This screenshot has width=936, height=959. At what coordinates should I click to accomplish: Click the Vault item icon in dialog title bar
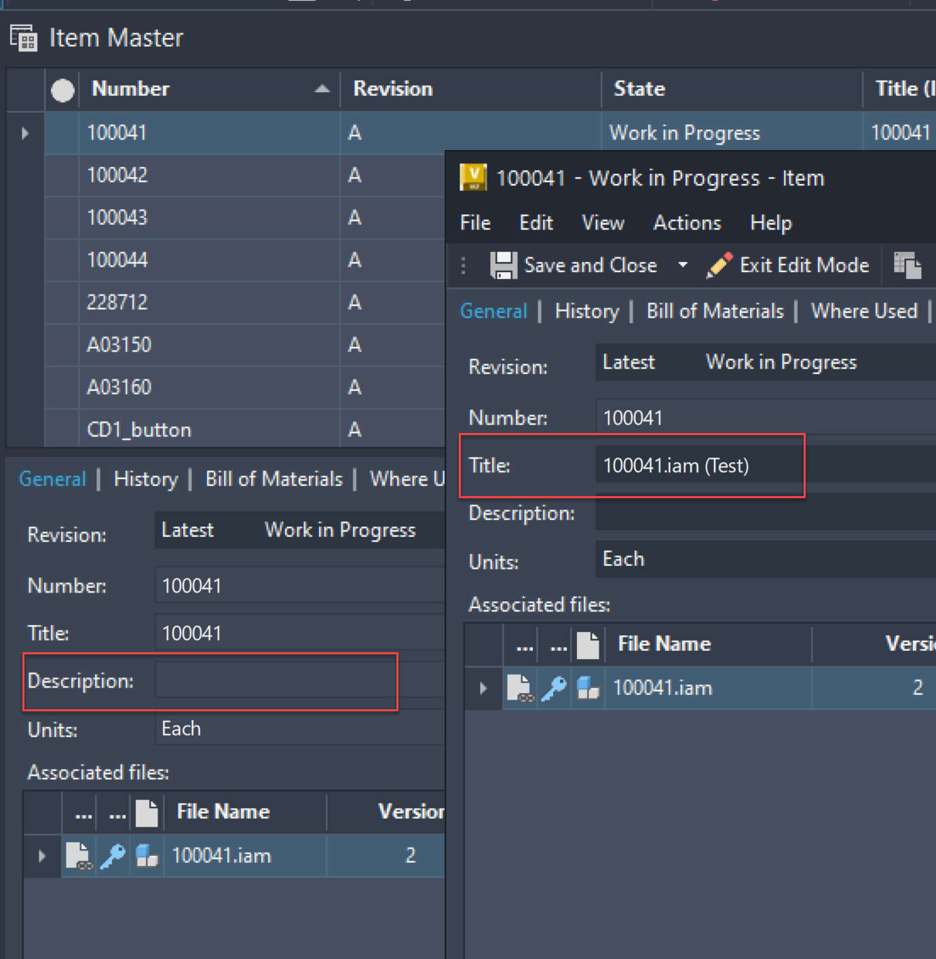(x=473, y=177)
